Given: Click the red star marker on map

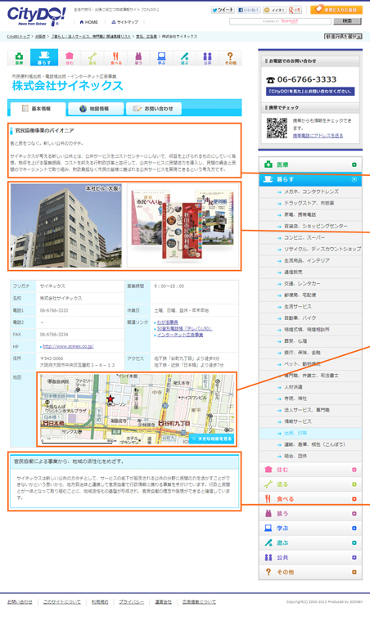Looking at the screenshot, I should pos(111,399).
